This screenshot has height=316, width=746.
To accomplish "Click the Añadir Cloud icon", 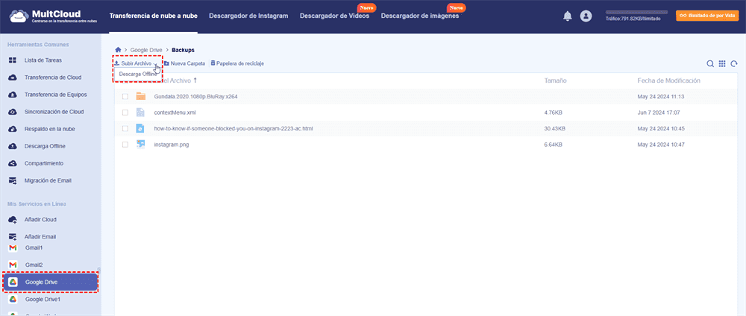I will 13,220.
